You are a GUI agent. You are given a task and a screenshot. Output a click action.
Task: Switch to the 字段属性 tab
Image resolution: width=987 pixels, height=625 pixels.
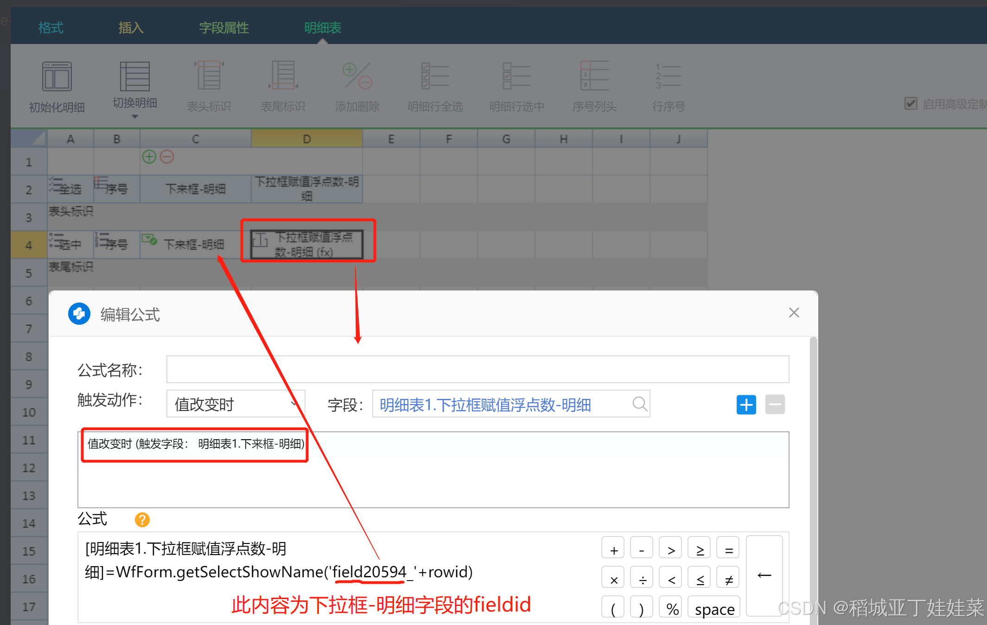[224, 28]
